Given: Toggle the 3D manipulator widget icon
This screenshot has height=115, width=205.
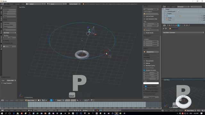Looking at the screenshot, I should (49, 100).
